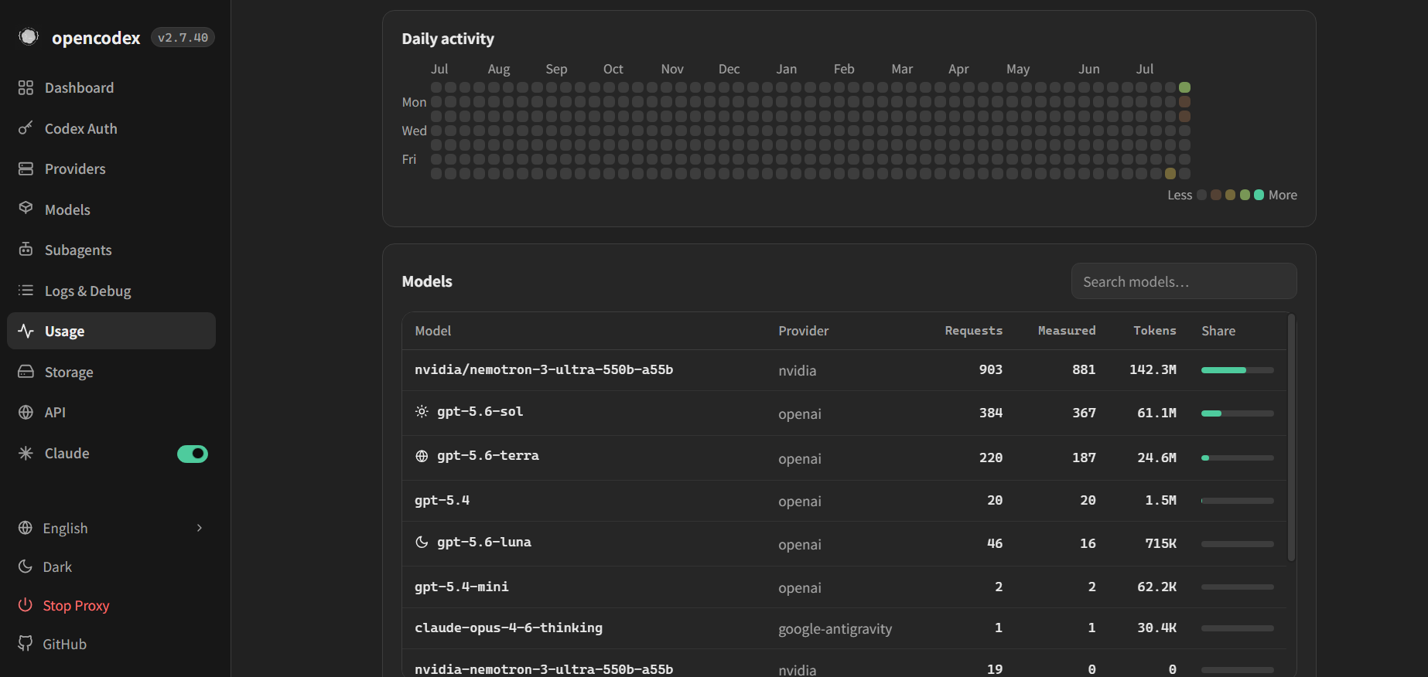Click the Share column header
The height and width of the screenshot is (677, 1428).
pos(1218,331)
